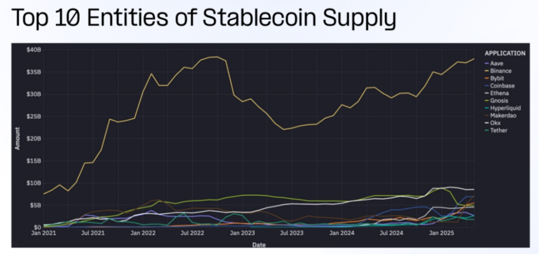Viewport: 539px width, 254px height.
Task: Click the Amount y-axis title
Action: (x=17, y=139)
